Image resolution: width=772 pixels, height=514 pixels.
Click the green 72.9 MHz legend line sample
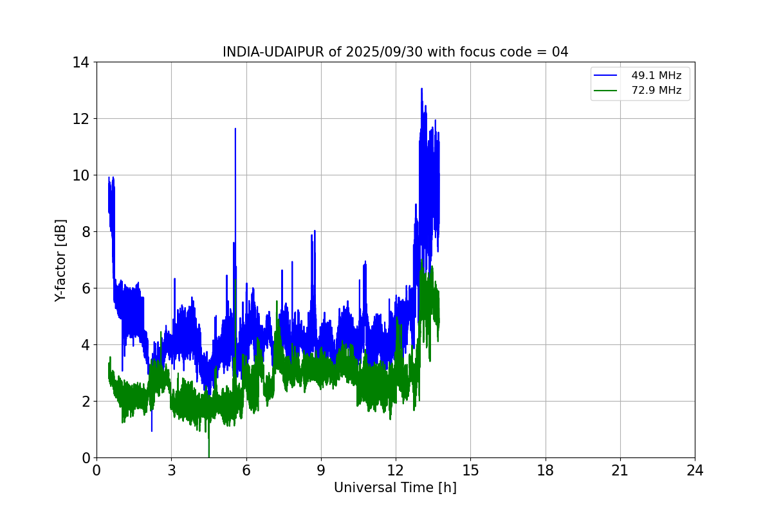pos(607,91)
